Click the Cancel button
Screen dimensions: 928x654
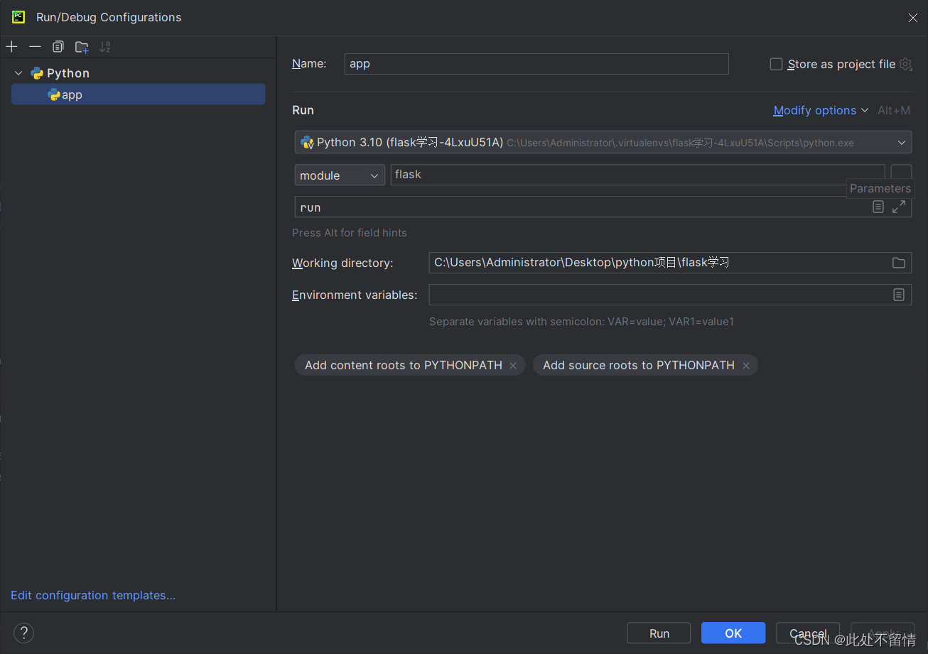(x=808, y=633)
